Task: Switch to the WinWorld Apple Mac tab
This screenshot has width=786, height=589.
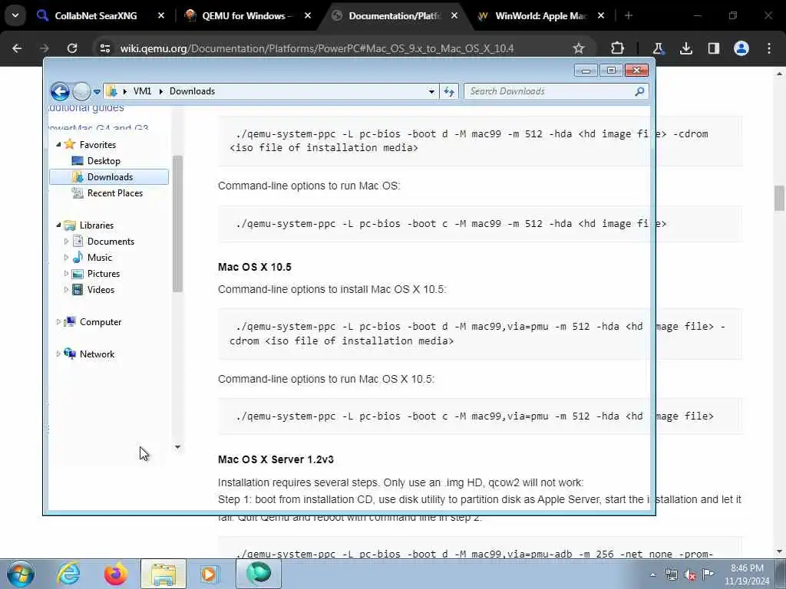Action: tap(540, 15)
